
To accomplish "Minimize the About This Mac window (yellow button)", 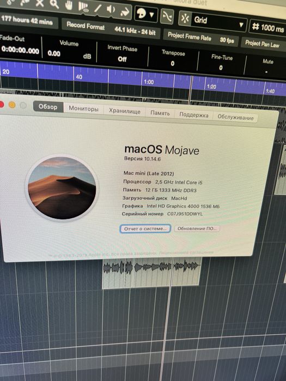I will (12, 105).
